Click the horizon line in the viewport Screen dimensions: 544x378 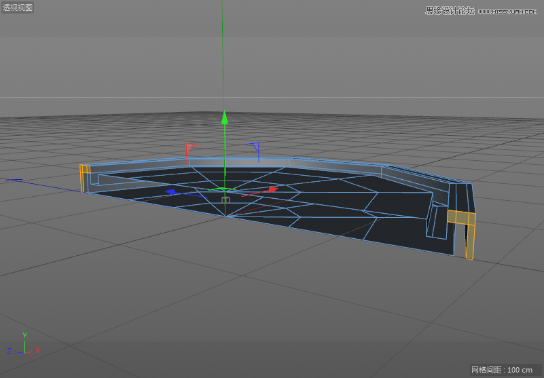[407, 96]
